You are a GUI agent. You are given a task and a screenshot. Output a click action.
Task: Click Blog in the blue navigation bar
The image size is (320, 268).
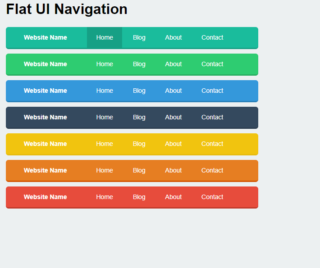pyautogui.click(x=139, y=91)
